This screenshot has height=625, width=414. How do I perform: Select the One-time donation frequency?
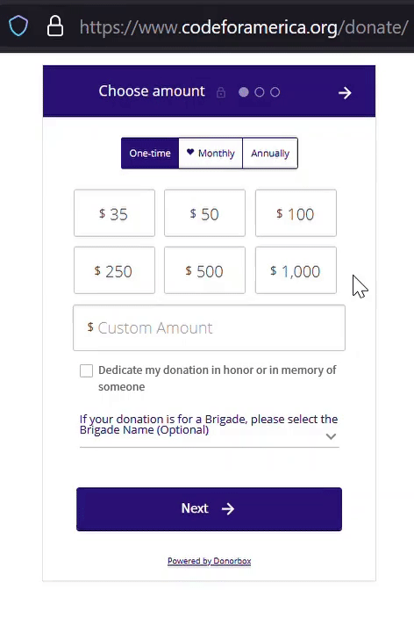coord(150,153)
